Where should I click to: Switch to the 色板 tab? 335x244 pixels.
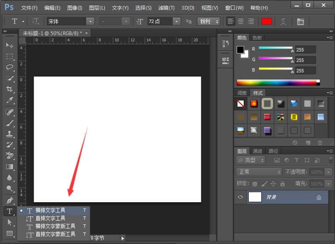coord(257,38)
